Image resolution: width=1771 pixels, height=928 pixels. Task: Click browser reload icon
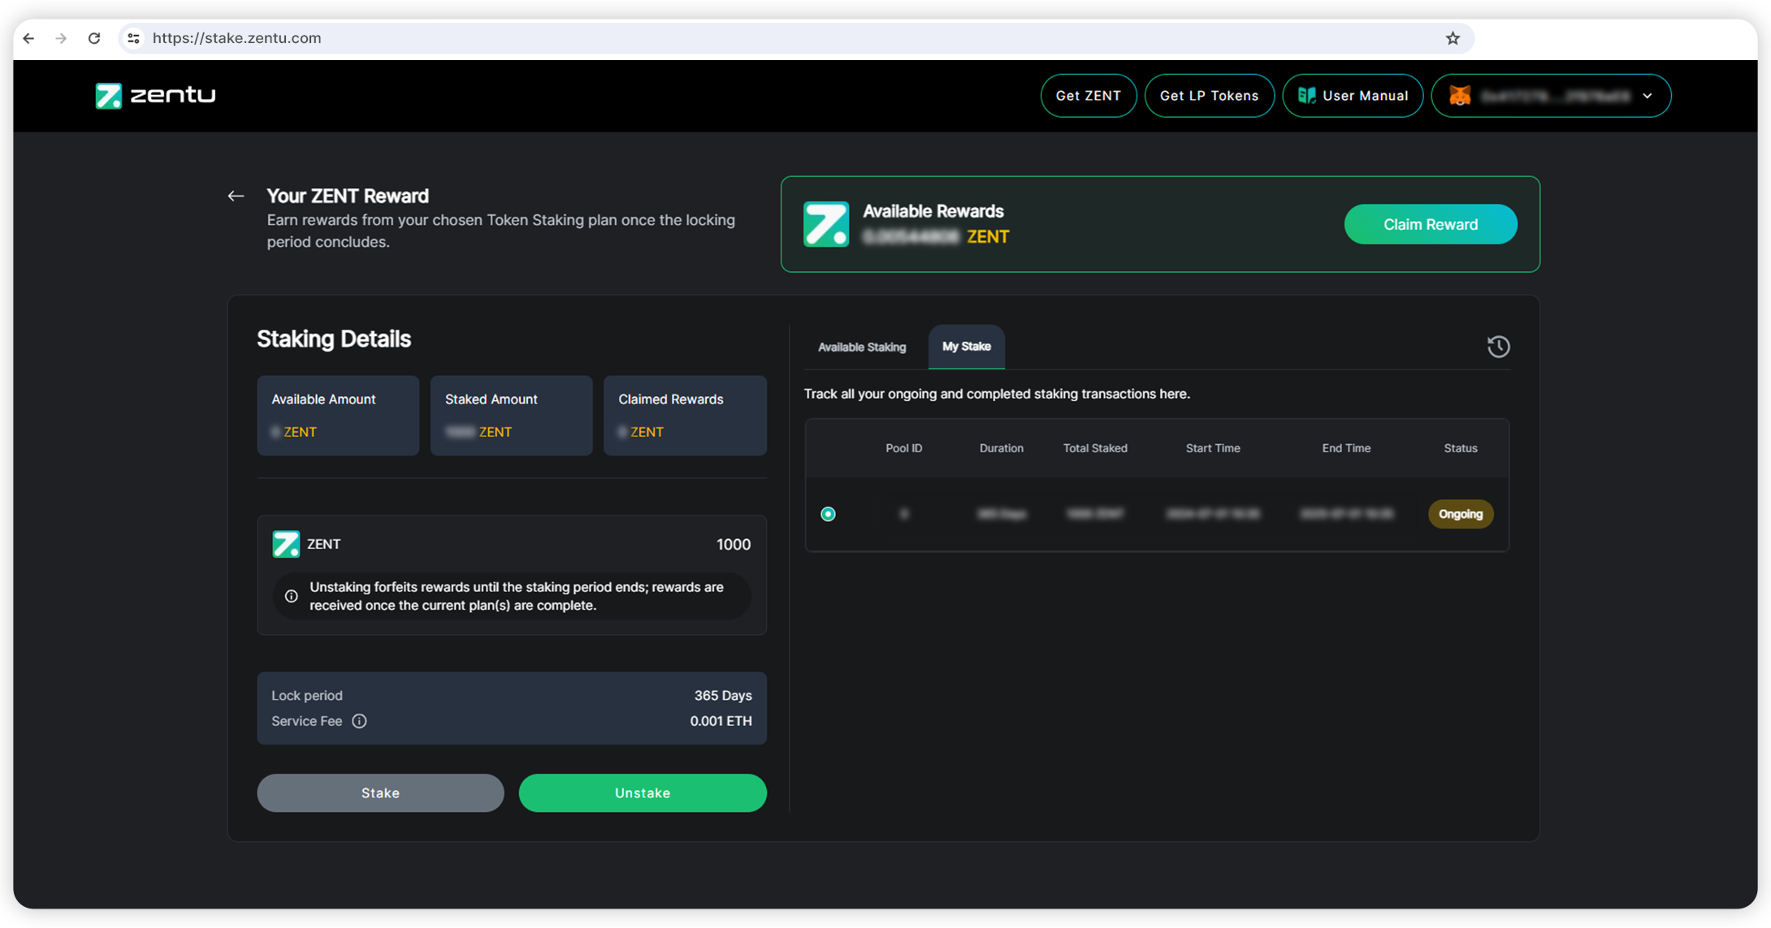tap(94, 38)
